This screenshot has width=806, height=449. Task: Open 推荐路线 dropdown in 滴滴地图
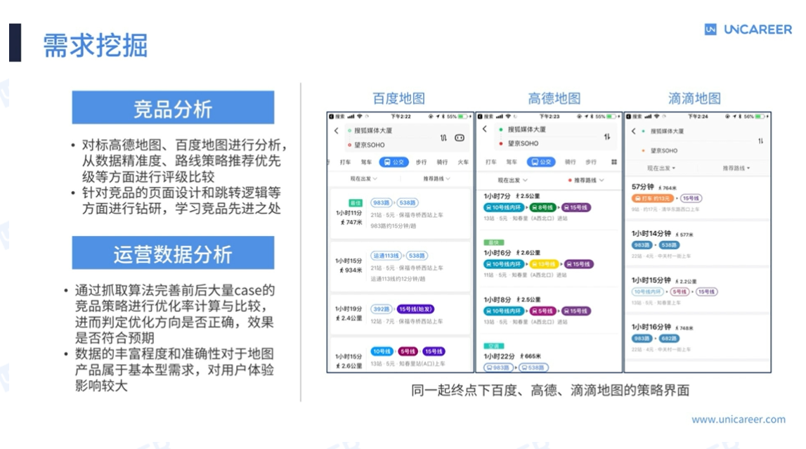click(x=736, y=168)
